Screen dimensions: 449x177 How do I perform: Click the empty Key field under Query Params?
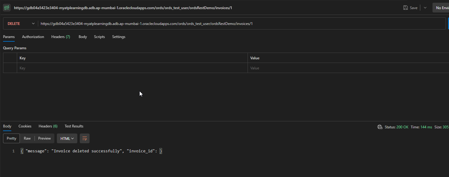[x=122, y=68]
